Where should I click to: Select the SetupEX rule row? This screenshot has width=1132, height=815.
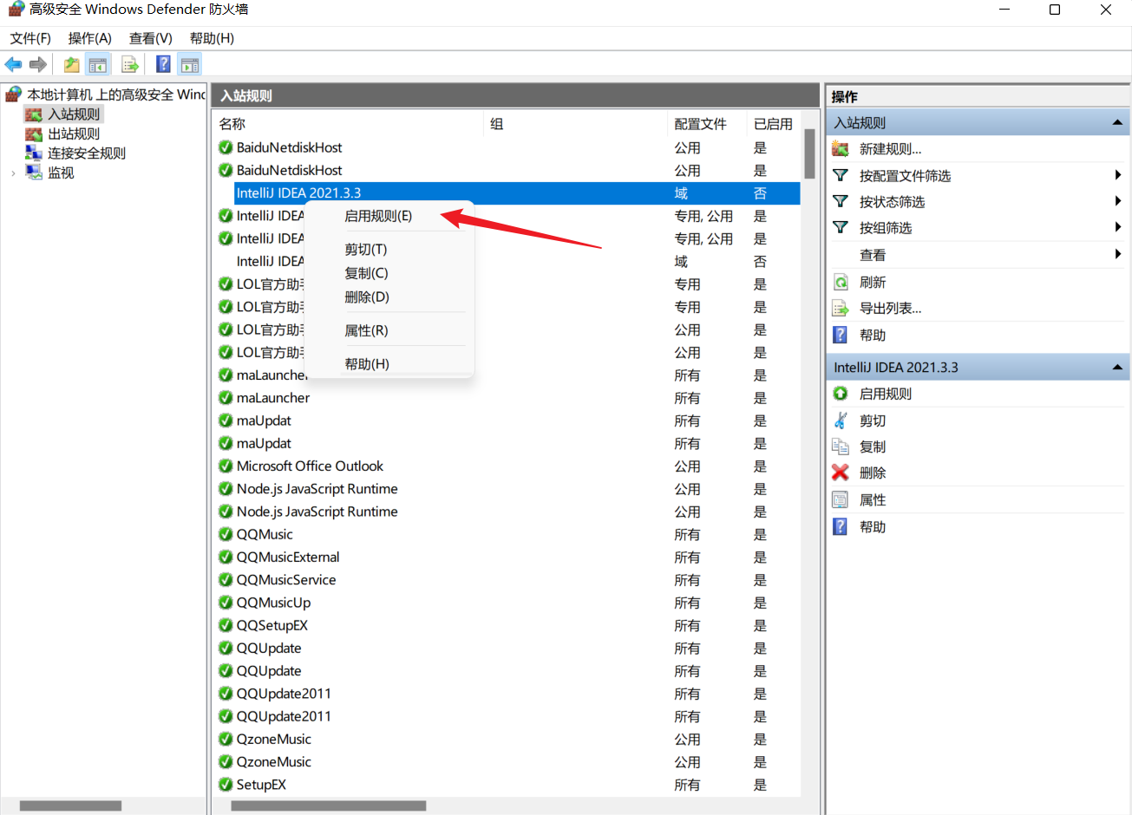coord(507,785)
